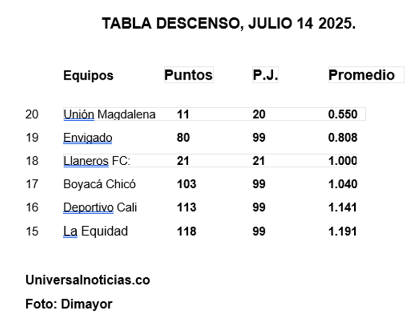
Task: Click the Puntos column header
Action: click(188, 75)
